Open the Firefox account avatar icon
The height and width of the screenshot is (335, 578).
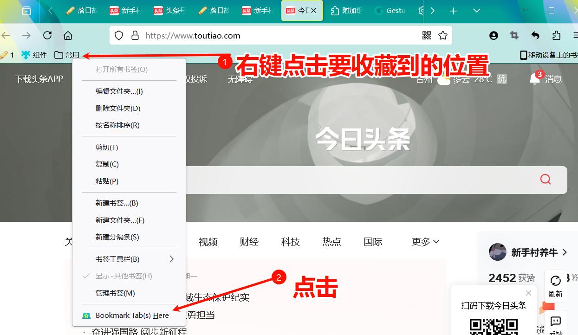[x=494, y=36]
